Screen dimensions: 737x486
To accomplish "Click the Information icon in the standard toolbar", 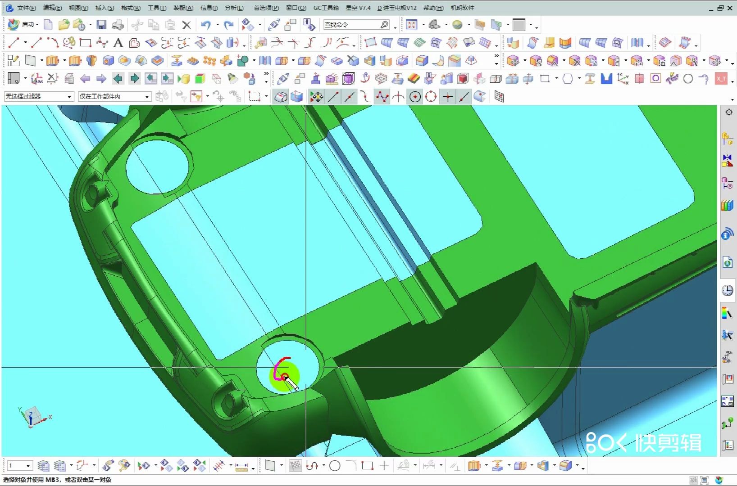I will tap(309, 25).
